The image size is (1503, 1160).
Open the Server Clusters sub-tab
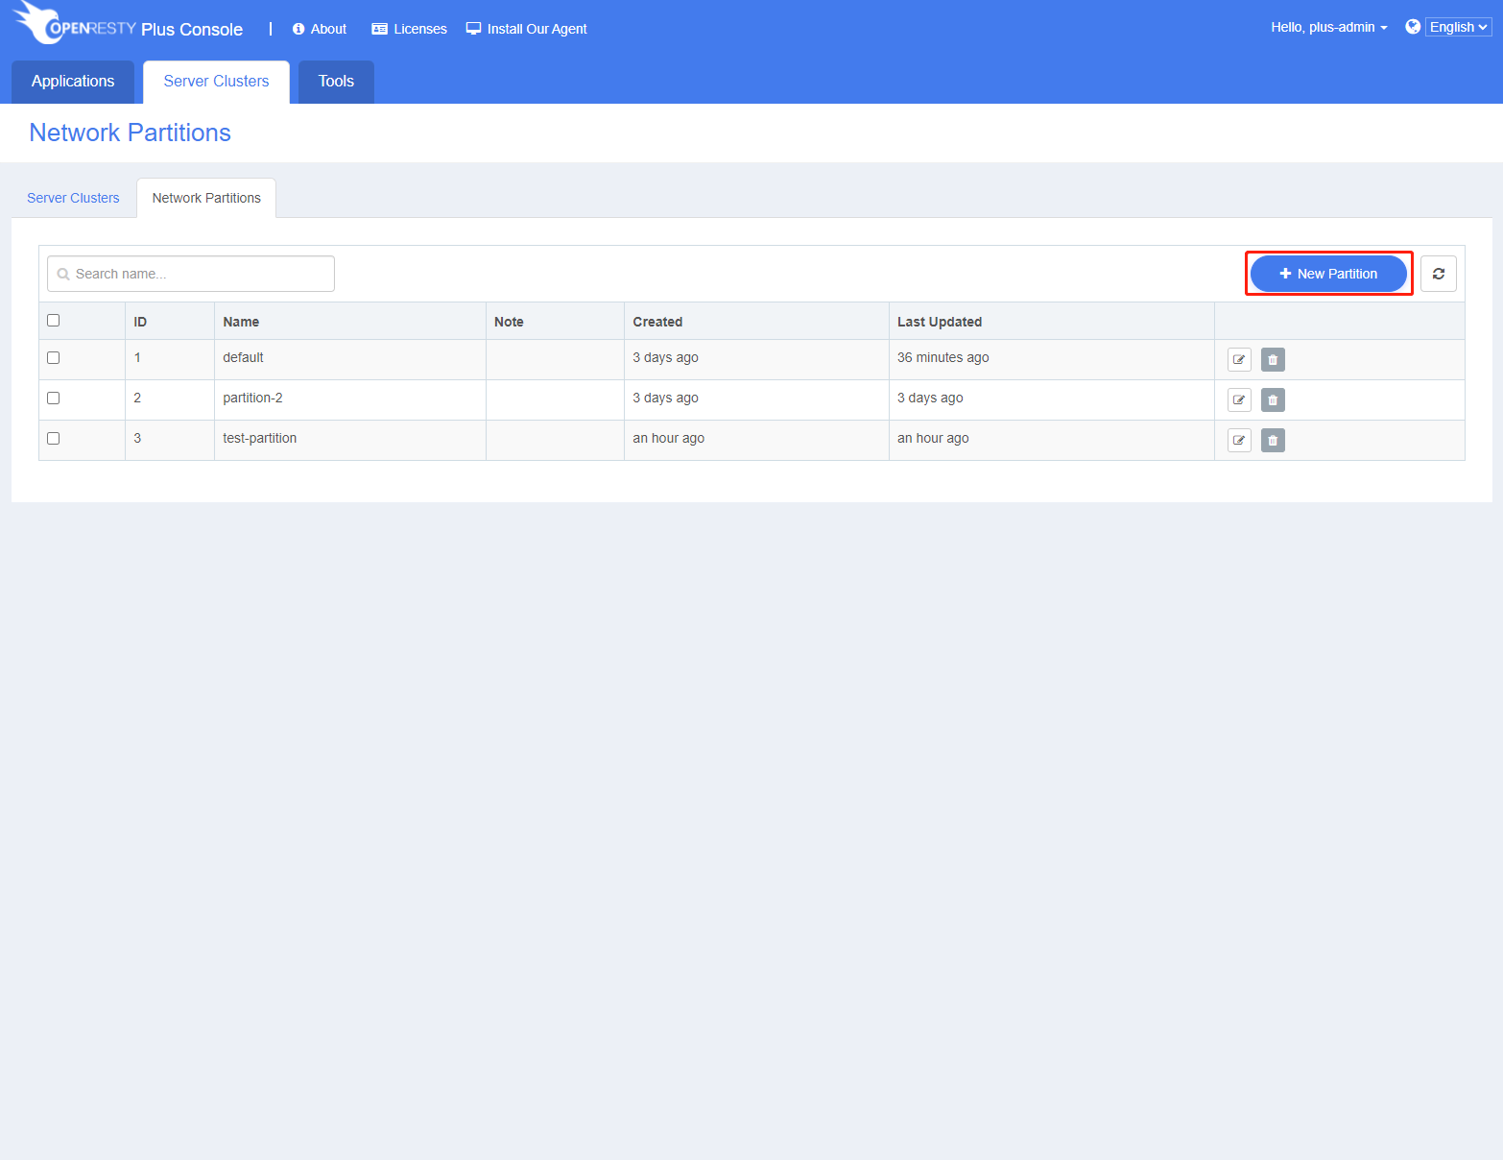tap(73, 198)
